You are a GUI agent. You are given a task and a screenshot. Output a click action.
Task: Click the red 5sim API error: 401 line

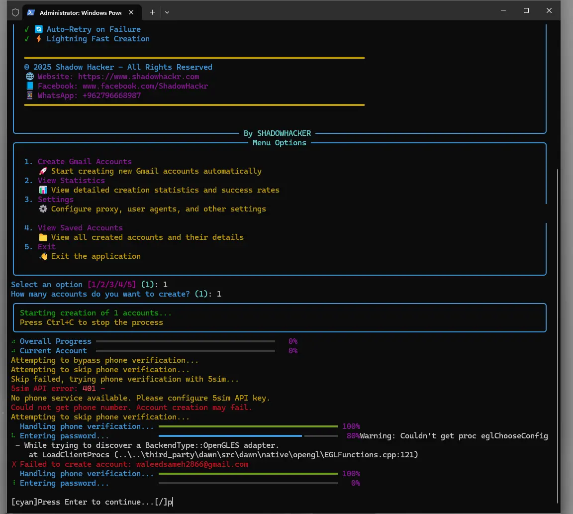tap(58, 389)
